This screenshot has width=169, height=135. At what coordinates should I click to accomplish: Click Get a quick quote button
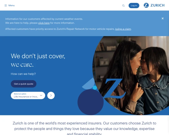pyautogui.click(x=24, y=84)
